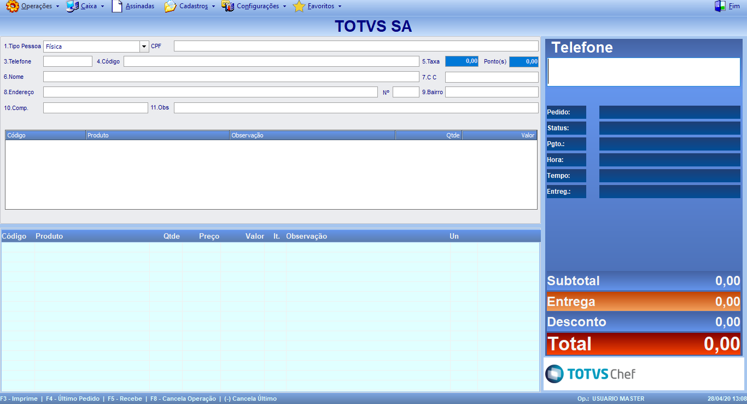Open Operações via its gear icon

12,7
